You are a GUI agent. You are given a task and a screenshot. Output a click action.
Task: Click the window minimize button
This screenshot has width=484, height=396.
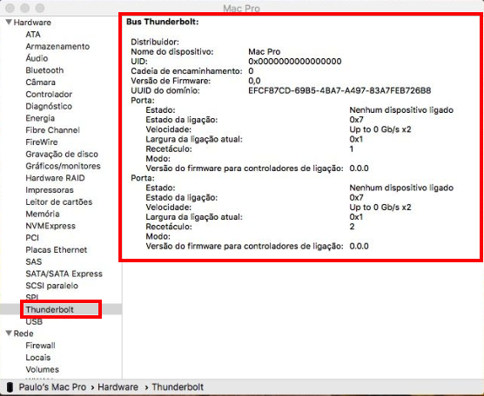24,8
